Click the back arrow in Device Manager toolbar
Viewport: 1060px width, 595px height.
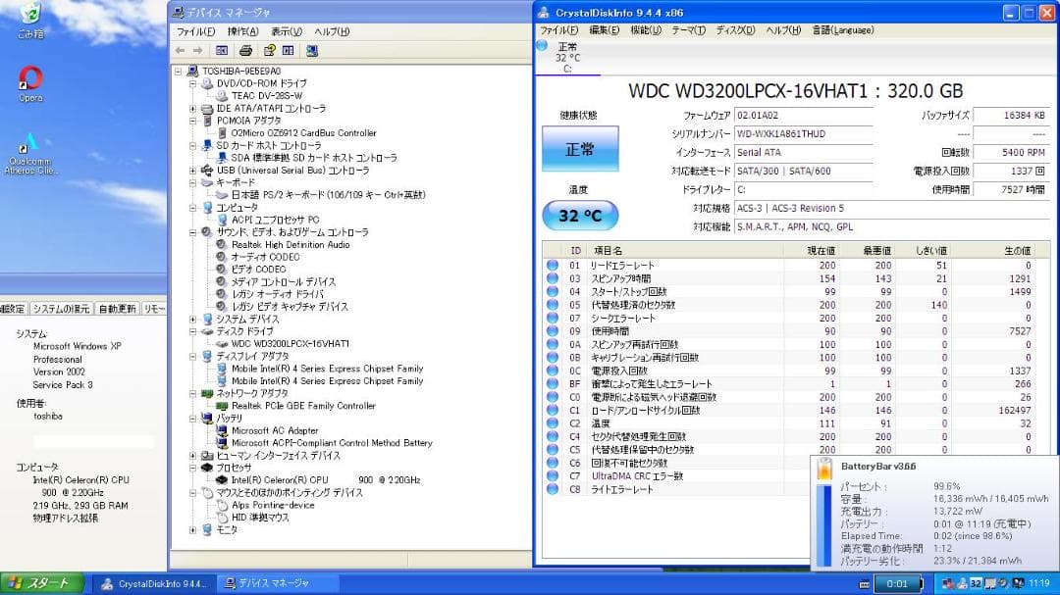tap(180, 49)
